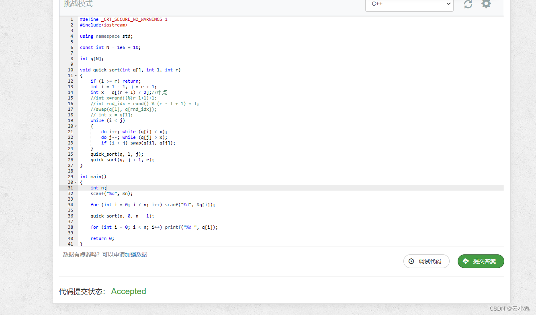This screenshot has height=315, width=536.
Task: Click line number 1 in the gutter
Action: click(x=72, y=19)
